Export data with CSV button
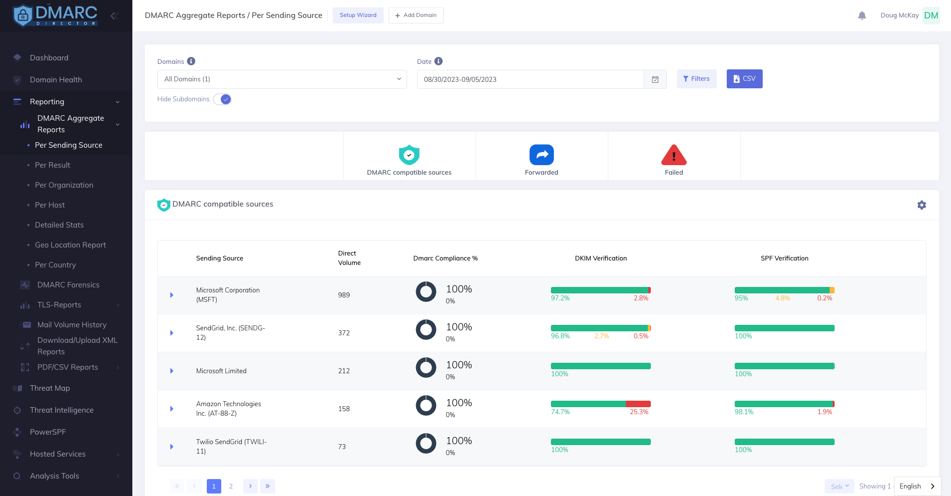Viewport: 951px width, 496px height. [x=745, y=79]
